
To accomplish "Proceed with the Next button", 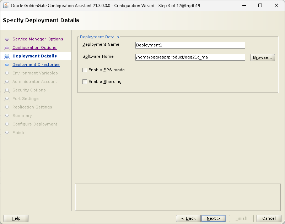I will click(x=213, y=218).
